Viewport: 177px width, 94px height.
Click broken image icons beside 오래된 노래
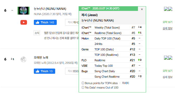click(168, 58)
